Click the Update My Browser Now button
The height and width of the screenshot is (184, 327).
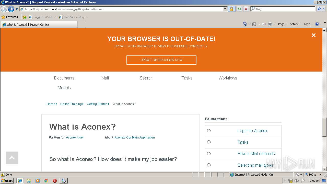[x=161, y=60]
